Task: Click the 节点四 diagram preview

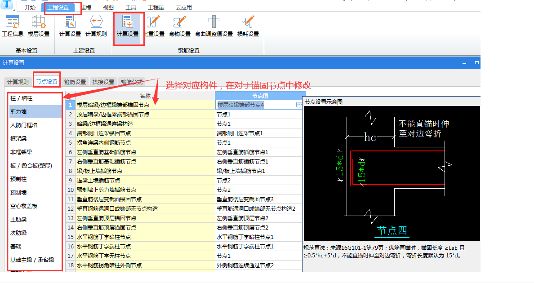Action: pos(392,173)
